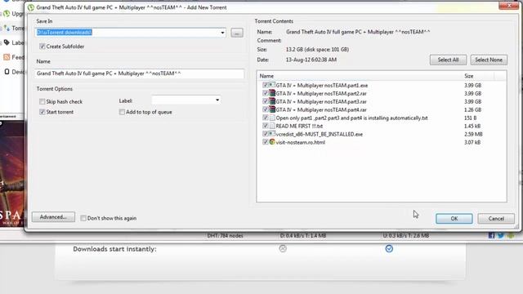Open Labels tag icon in uTorrent sidebar
523x294 pixels.
(7, 42)
